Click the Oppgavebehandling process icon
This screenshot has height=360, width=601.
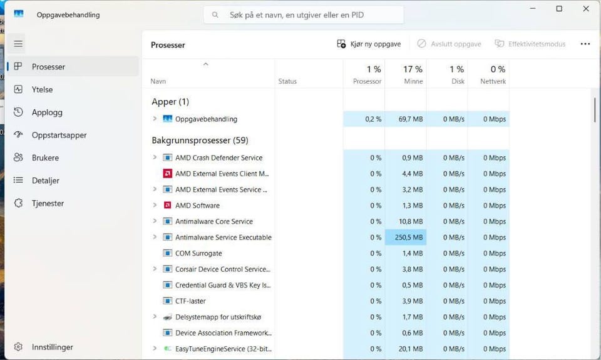(168, 119)
